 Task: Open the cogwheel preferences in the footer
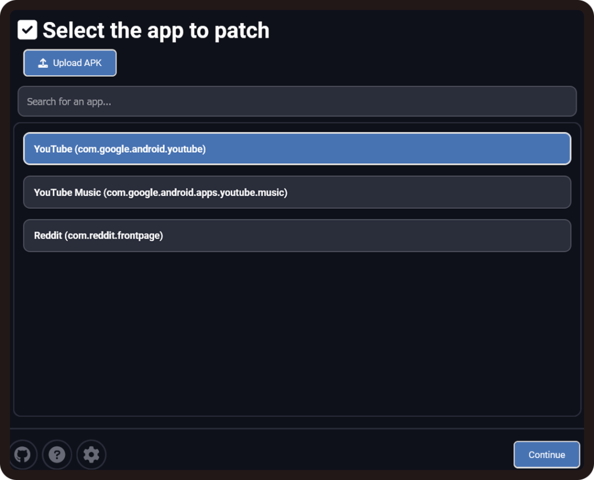coord(91,454)
